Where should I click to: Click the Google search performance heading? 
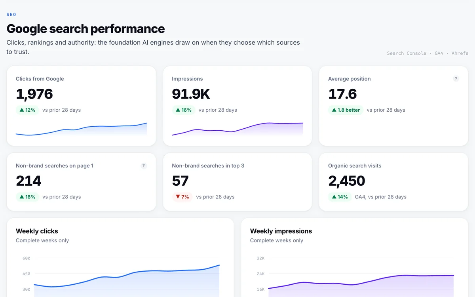pyautogui.click(x=85, y=29)
